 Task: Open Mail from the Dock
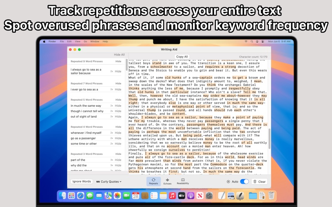point(99,195)
